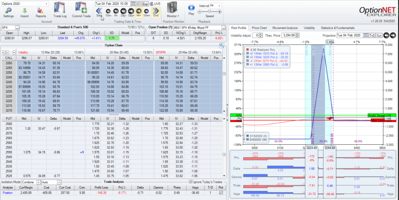The height and width of the screenshot is (200, 399).
Task: Click the SPX symbol input field
Action: (x=8, y=28)
